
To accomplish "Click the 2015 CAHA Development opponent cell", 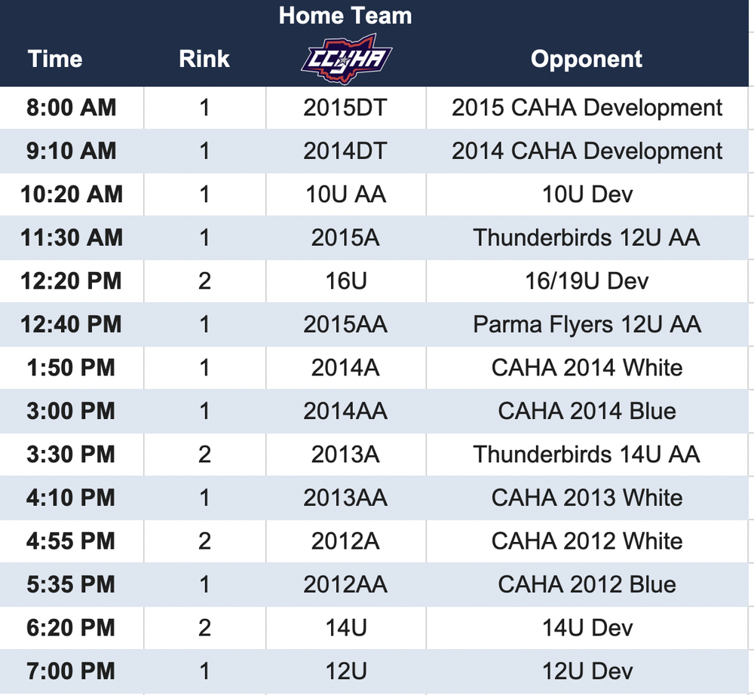I will pos(587,108).
